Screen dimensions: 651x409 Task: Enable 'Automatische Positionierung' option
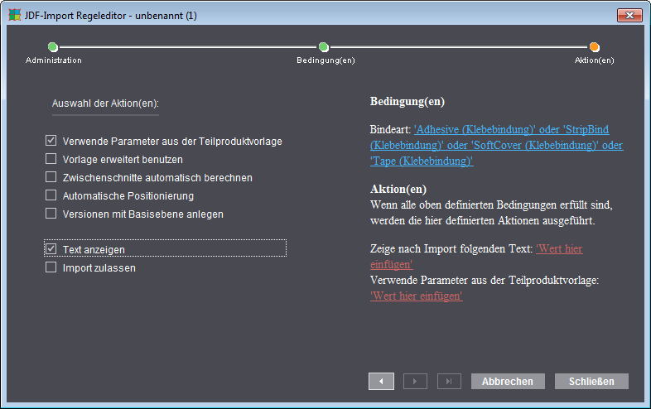(x=51, y=195)
